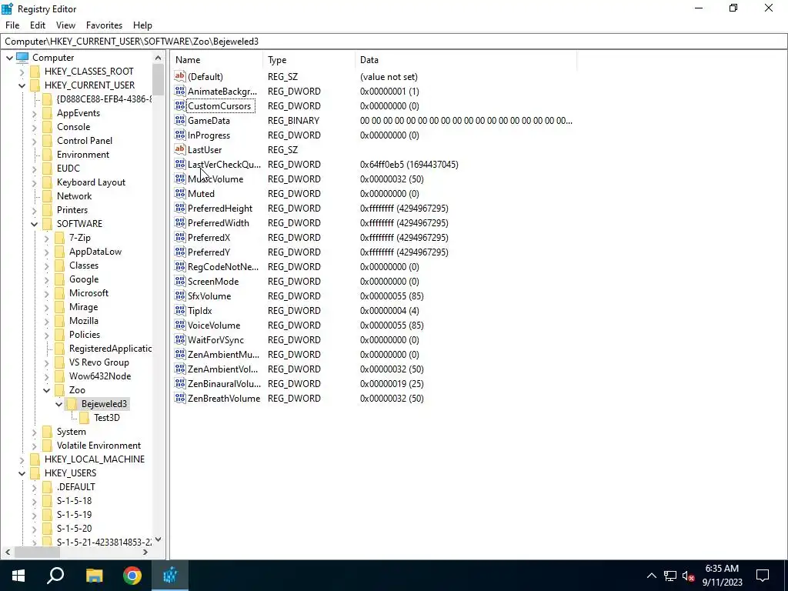Select the Wow6432Node key

tap(99, 376)
